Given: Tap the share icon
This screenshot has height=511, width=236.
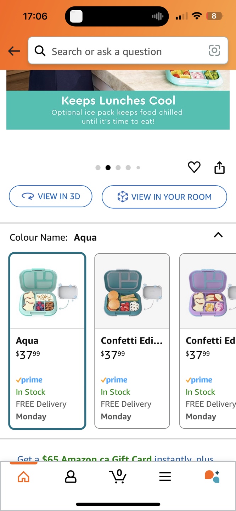Looking at the screenshot, I should pos(219,167).
